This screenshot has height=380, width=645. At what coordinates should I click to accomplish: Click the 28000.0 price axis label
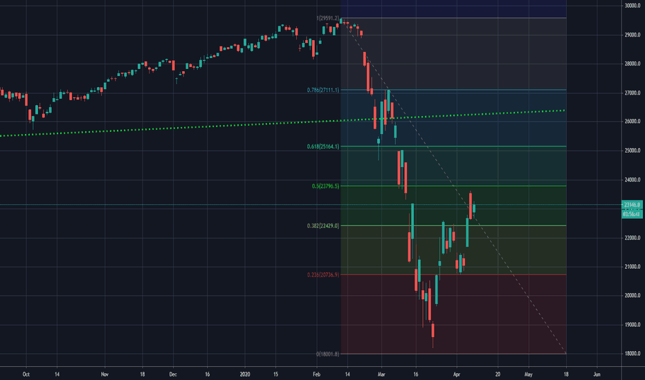(x=633, y=64)
